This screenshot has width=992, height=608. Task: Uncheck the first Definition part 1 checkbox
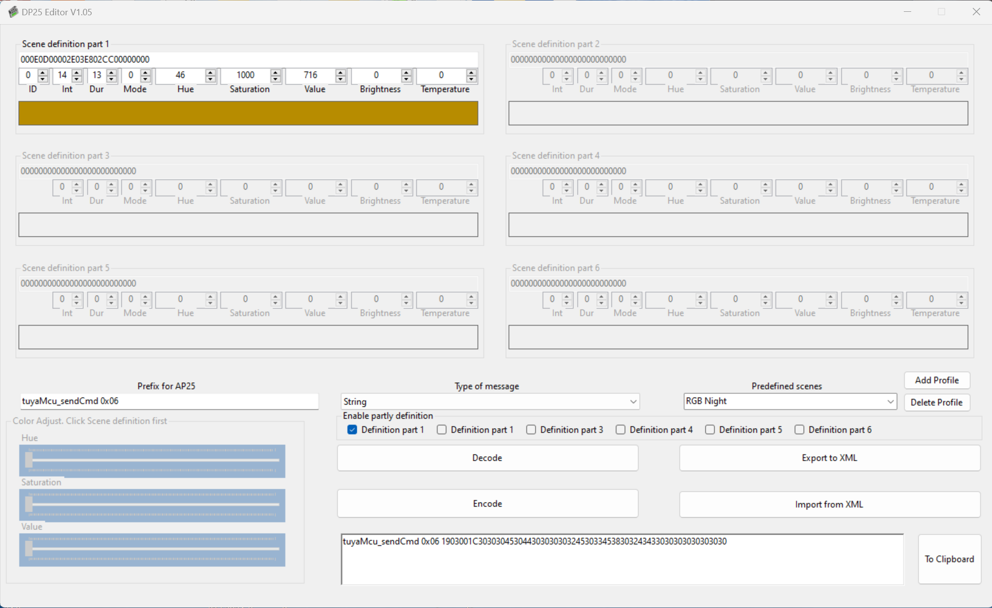[352, 430]
